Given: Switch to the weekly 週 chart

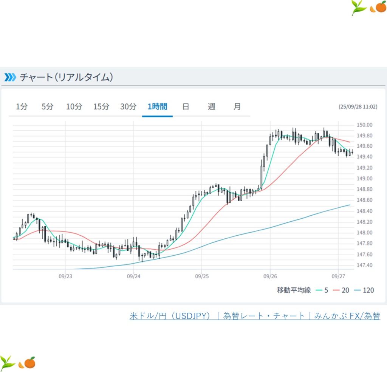Looking at the screenshot, I should [211, 107].
